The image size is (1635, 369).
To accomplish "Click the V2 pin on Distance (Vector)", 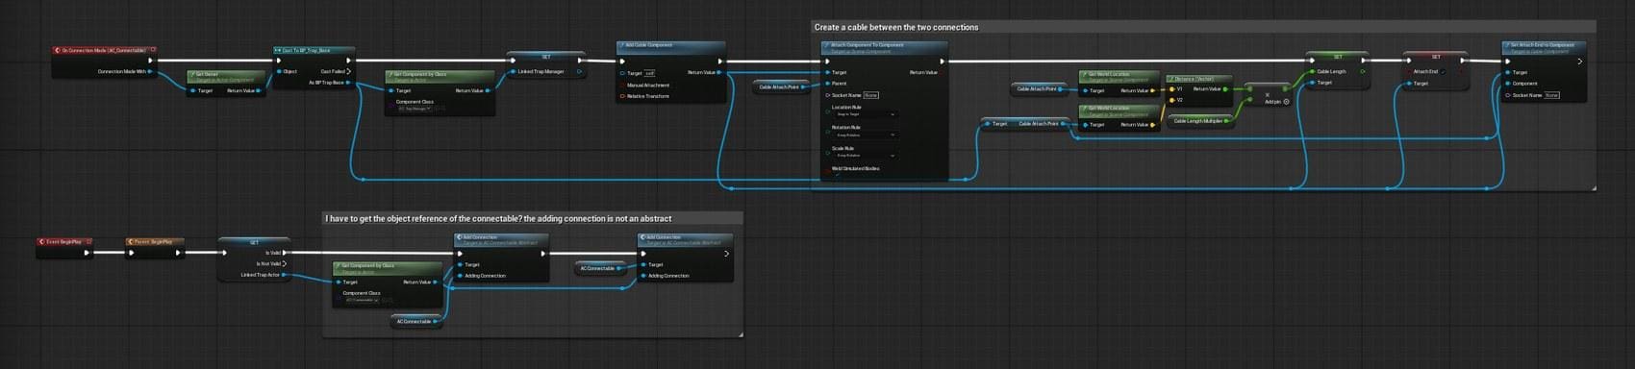I will 1171,100.
